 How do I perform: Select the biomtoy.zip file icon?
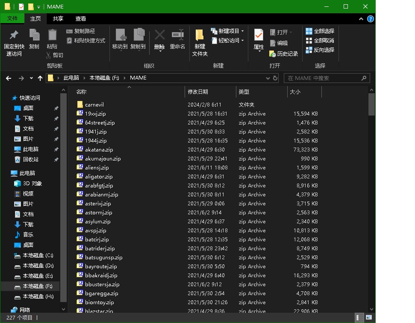coord(79,302)
